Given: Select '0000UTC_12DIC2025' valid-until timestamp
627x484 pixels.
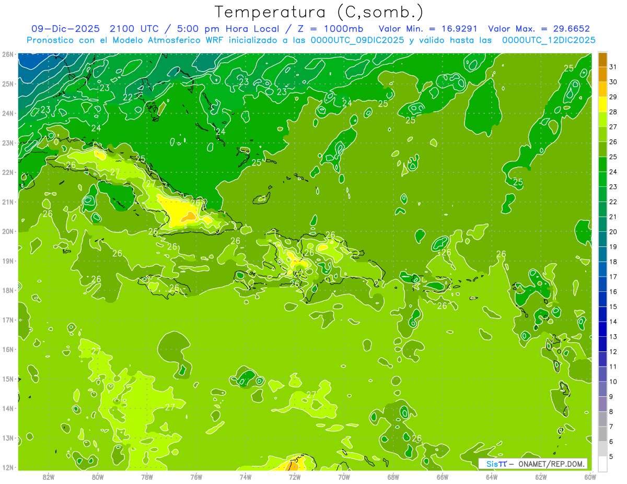Looking at the screenshot, I should [x=549, y=40].
